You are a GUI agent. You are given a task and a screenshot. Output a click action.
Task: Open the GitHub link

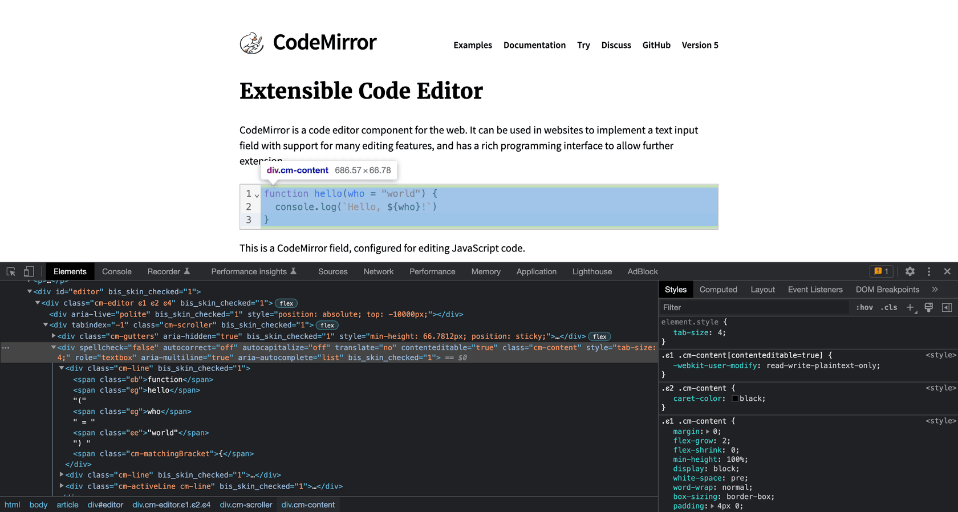tap(656, 45)
